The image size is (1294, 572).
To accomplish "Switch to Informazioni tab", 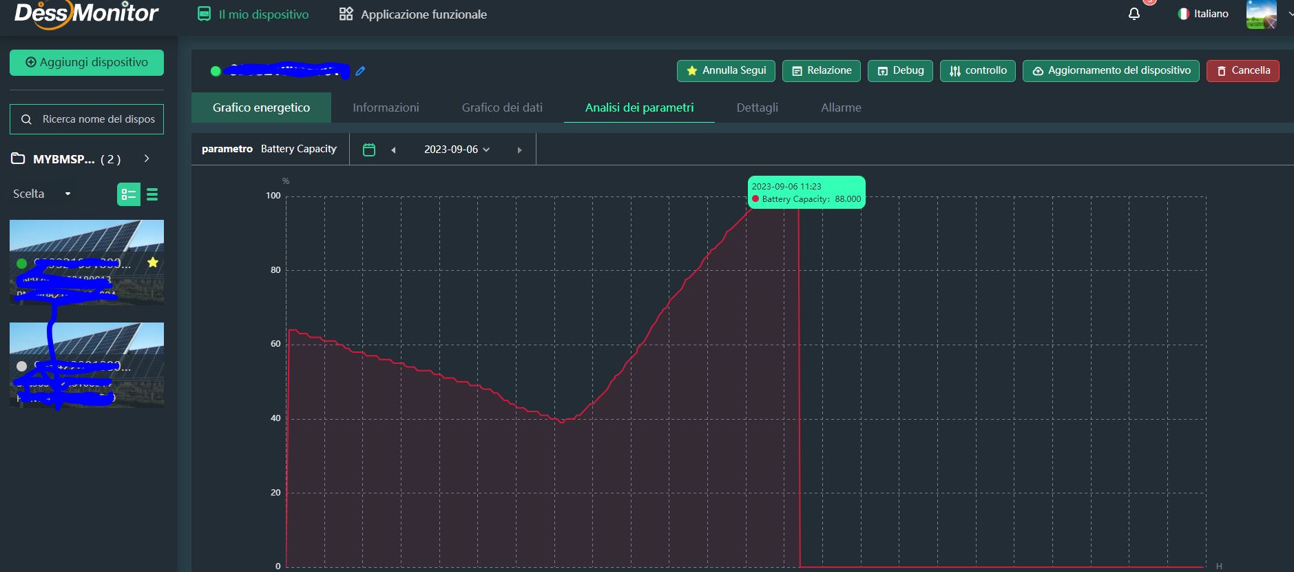I will coord(386,108).
